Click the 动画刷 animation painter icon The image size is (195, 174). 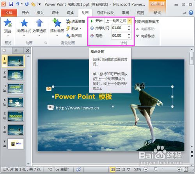(x=68, y=36)
